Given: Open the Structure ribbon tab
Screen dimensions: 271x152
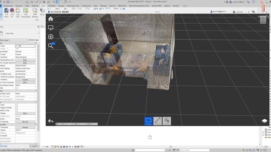Looking at the screenshot, I should (x=19, y=5).
